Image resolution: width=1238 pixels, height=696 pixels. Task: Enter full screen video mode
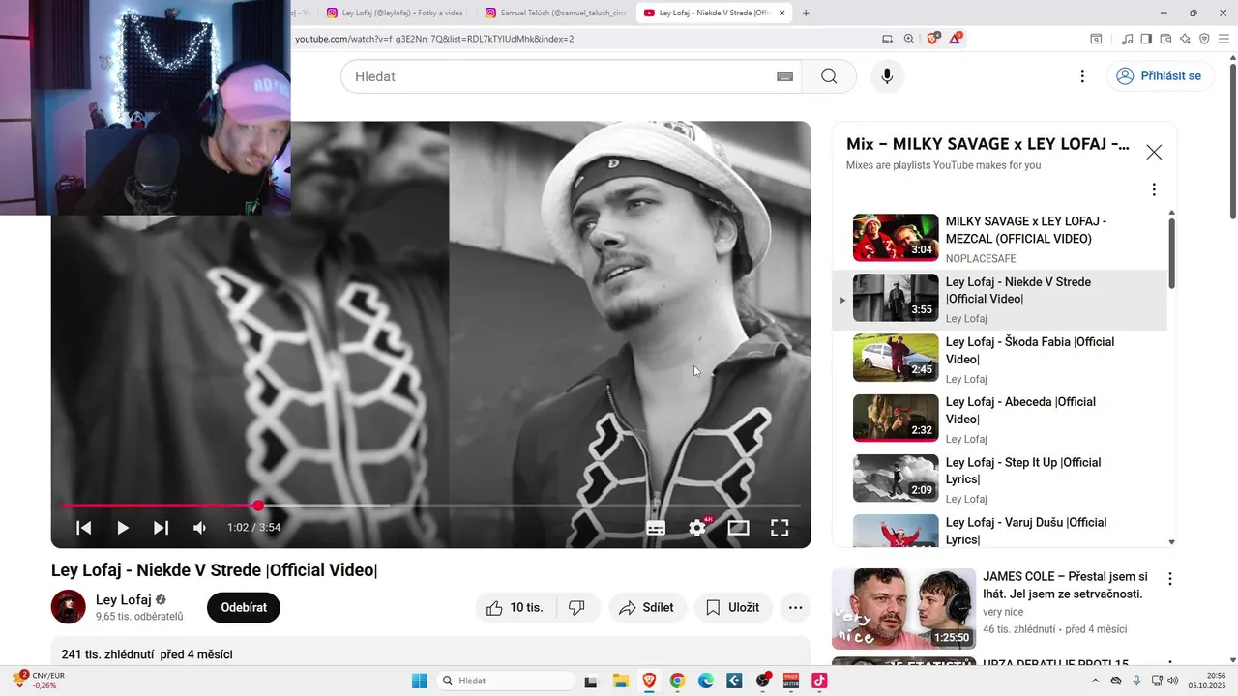pyautogui.click(x=780, y=528)
